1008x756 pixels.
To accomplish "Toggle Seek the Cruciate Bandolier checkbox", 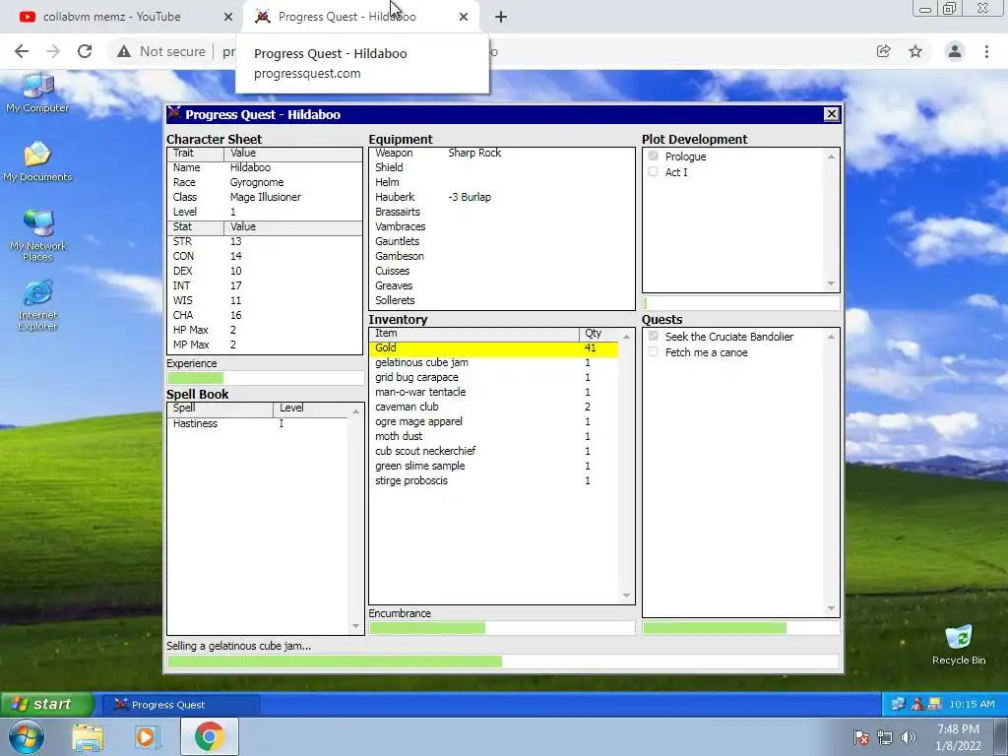I will (x=654, y=337).
